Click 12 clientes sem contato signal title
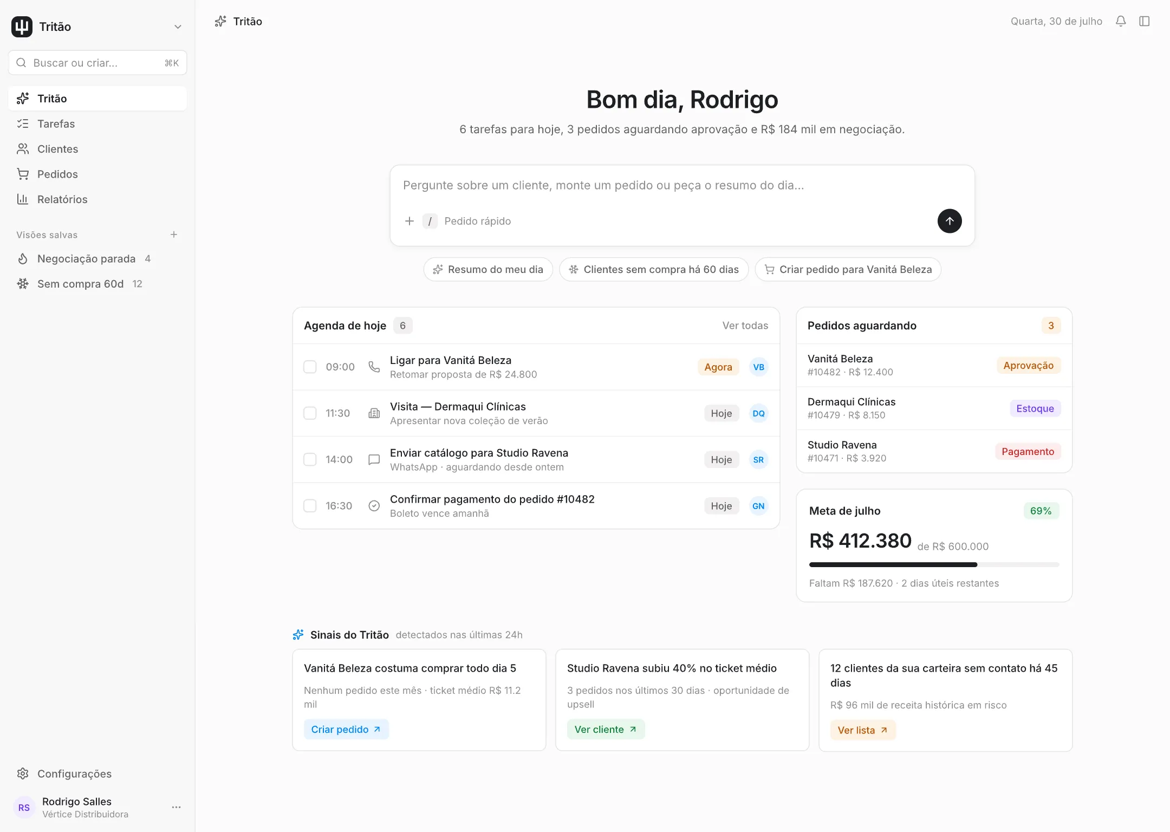The image size is (1170, 832). tap(944, 675)
